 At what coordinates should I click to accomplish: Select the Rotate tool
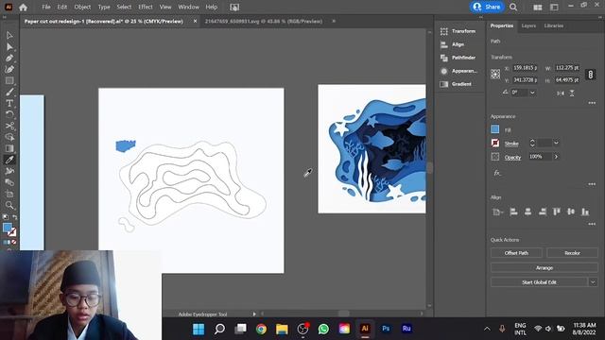[x=9, y=114]
